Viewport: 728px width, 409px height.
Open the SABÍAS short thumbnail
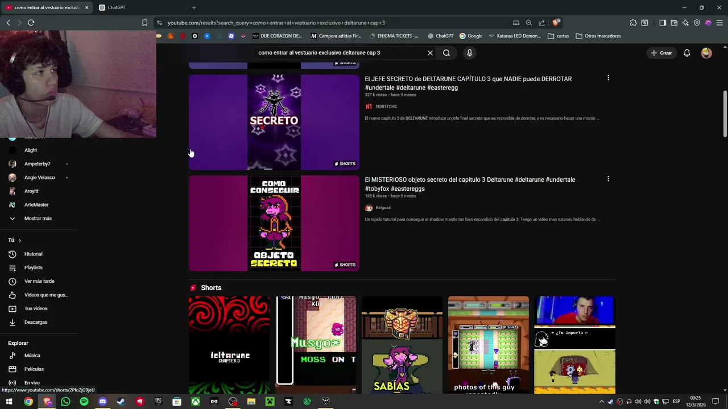(402, 344)
